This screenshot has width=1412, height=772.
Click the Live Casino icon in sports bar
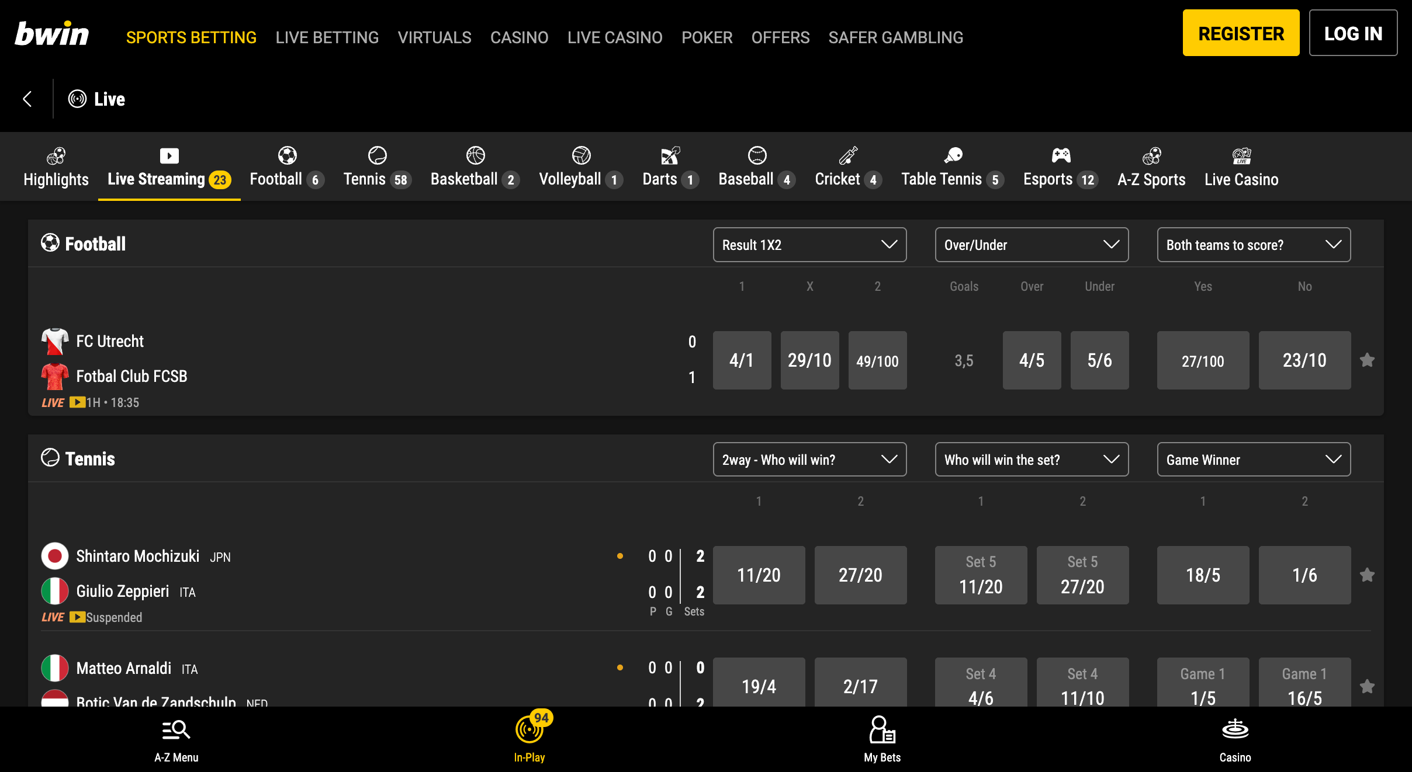[1241, 155]
